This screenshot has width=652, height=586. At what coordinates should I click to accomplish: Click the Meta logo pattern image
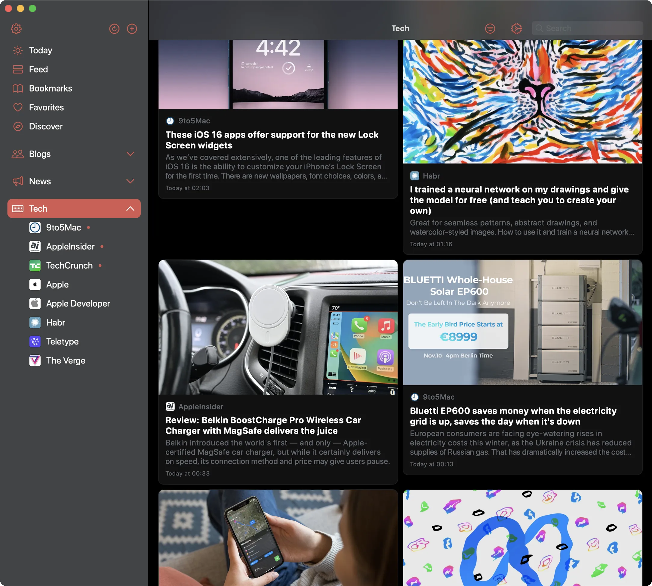[522, 538]
